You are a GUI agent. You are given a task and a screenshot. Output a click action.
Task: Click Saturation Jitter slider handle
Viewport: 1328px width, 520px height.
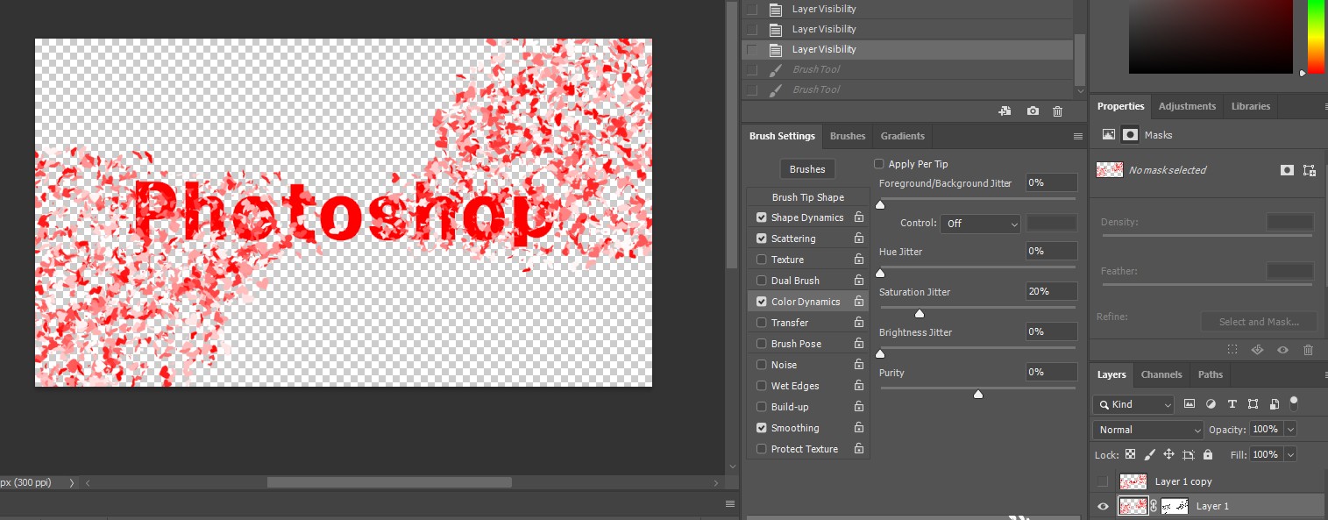[x=920, y=313]
